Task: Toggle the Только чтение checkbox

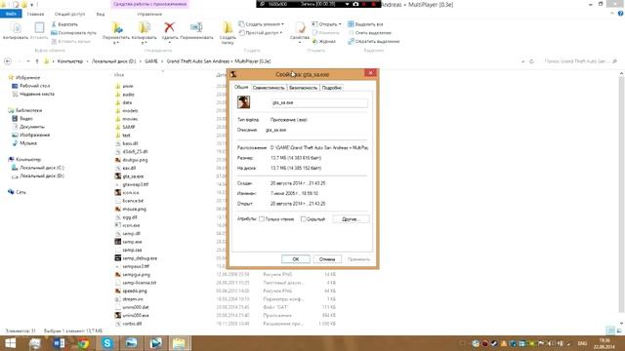Action: [x=262, y=219]
